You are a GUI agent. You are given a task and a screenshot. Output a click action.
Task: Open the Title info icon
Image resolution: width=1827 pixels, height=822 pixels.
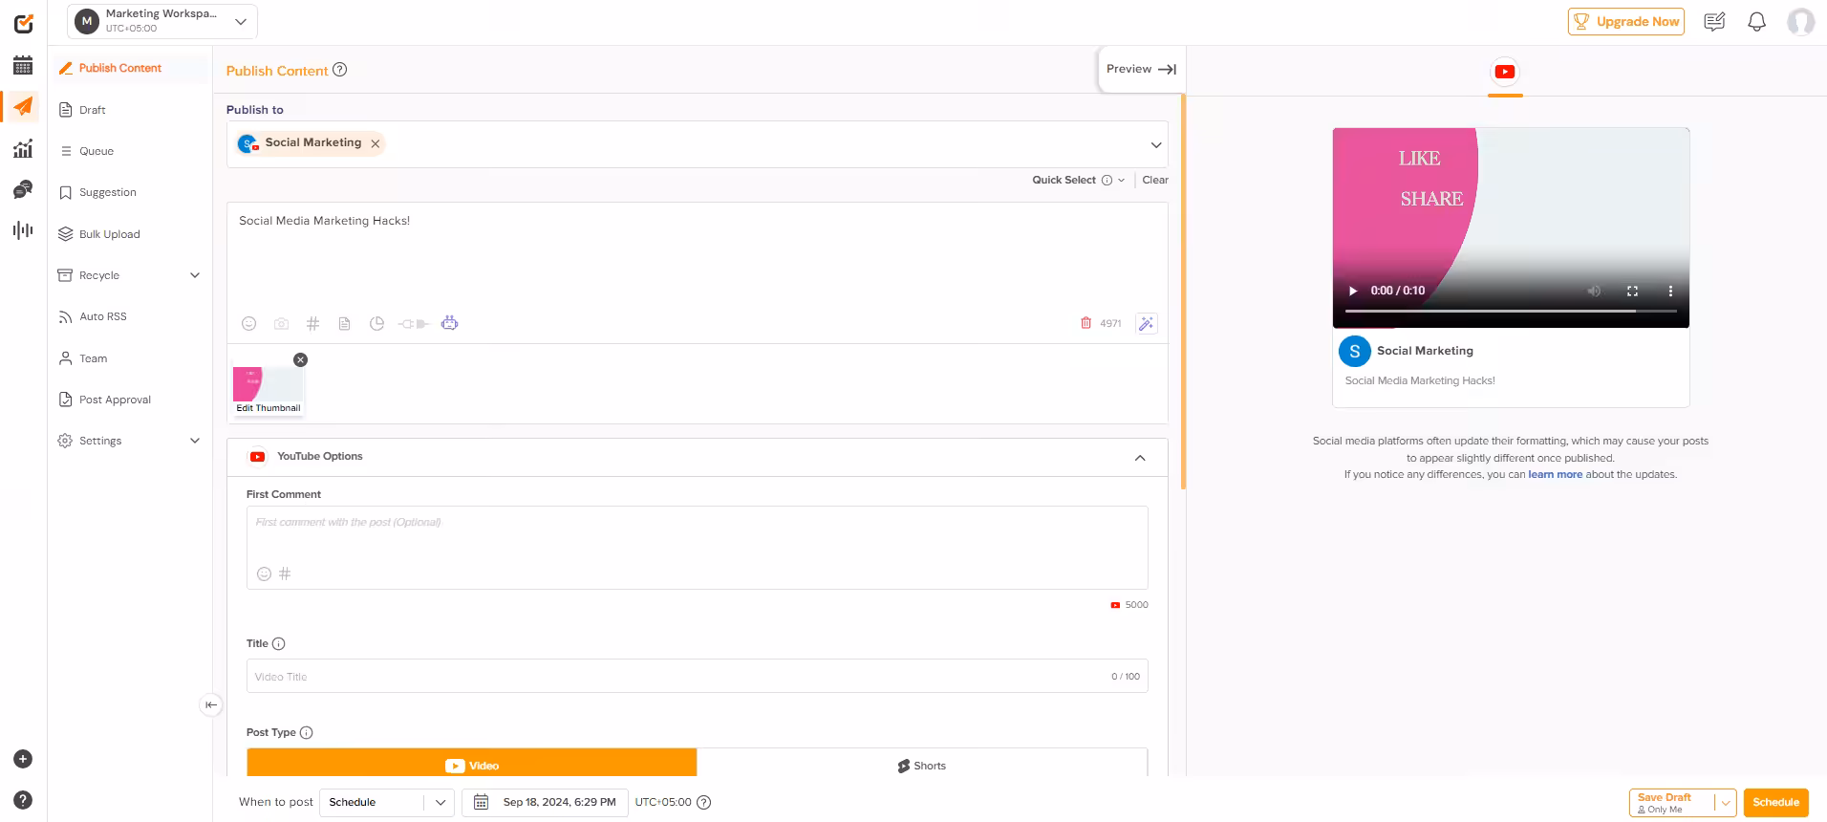pyautogui.click(x=278, y=644)
